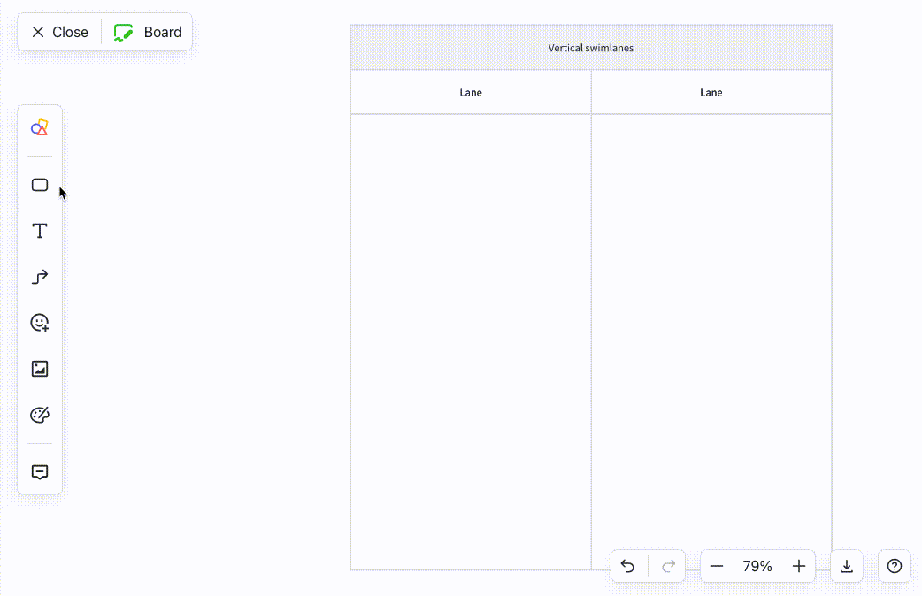Close the whiteboard editor
Screen dimensions: 922x596
[60, 32]
